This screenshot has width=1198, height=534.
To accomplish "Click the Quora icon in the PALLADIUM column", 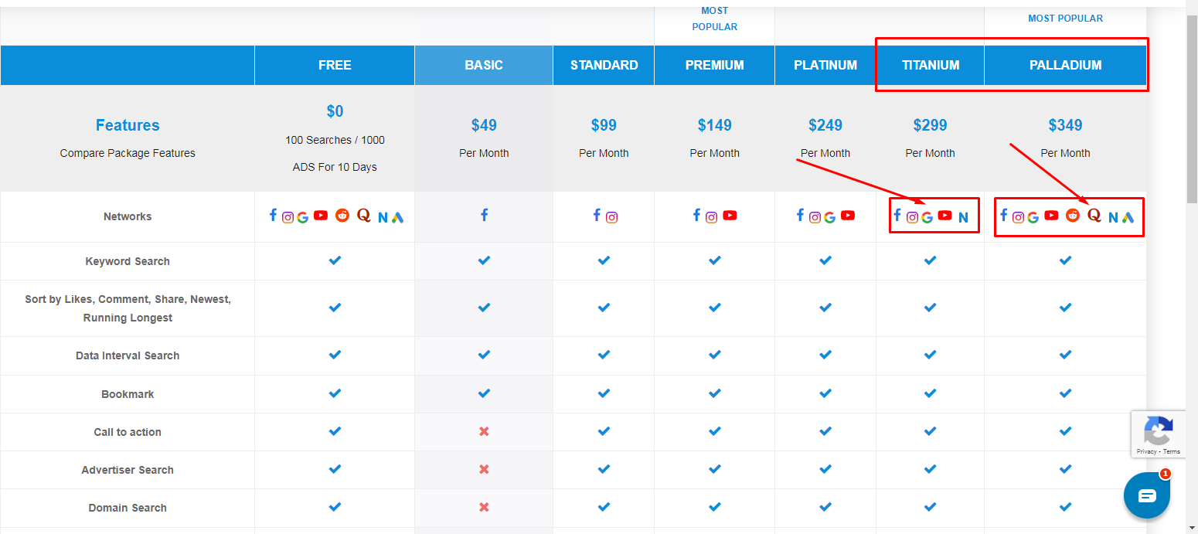I will point(1094,216).
